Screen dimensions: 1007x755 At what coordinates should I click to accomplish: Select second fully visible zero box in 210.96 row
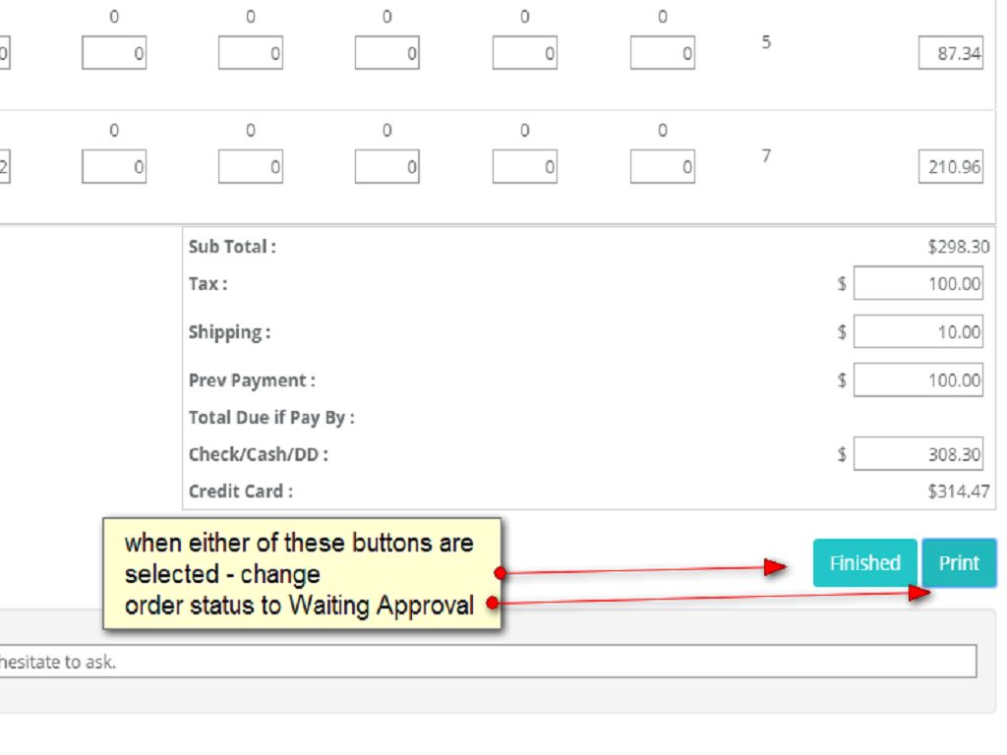tap(251, 168)
